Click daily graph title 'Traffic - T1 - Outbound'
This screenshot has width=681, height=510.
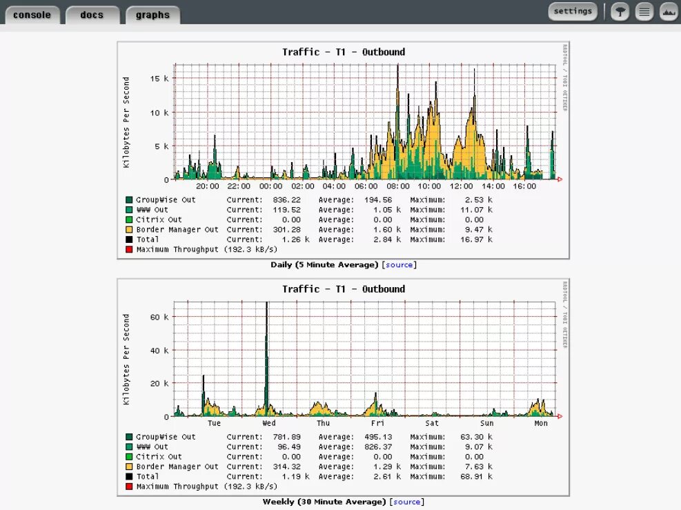pos(344,52)
